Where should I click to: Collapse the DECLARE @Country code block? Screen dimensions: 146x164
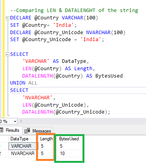point(8,18)
